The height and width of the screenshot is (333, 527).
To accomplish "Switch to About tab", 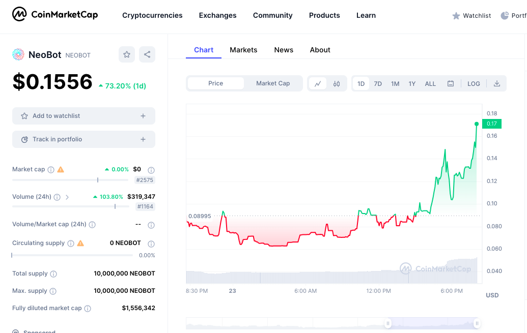I will 320,50.
